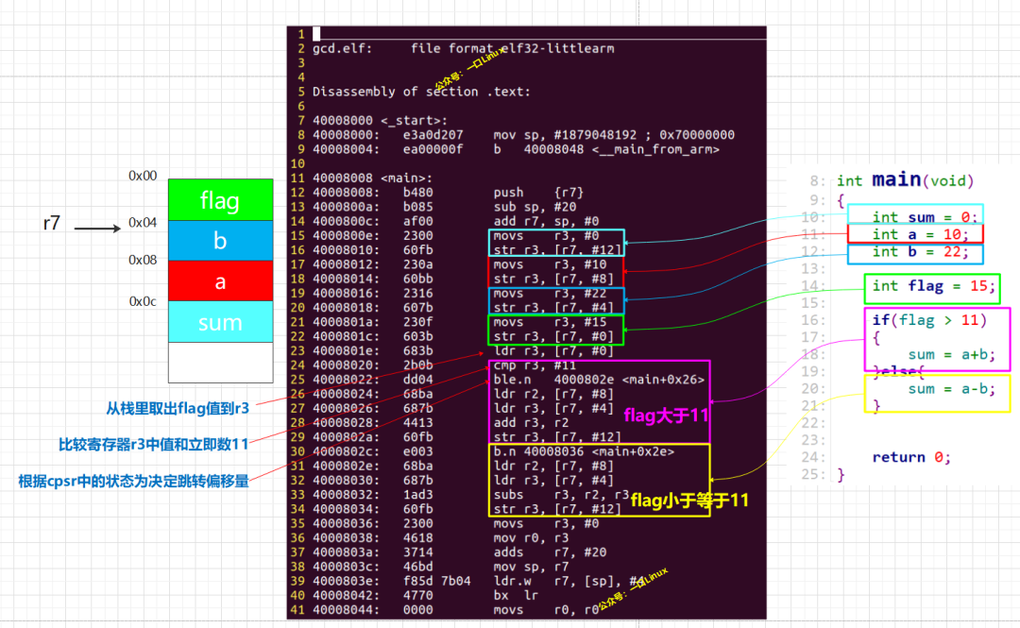Click the cyan sum stack cell
This screenshot has width=1020, height=628.
(220, 321)
